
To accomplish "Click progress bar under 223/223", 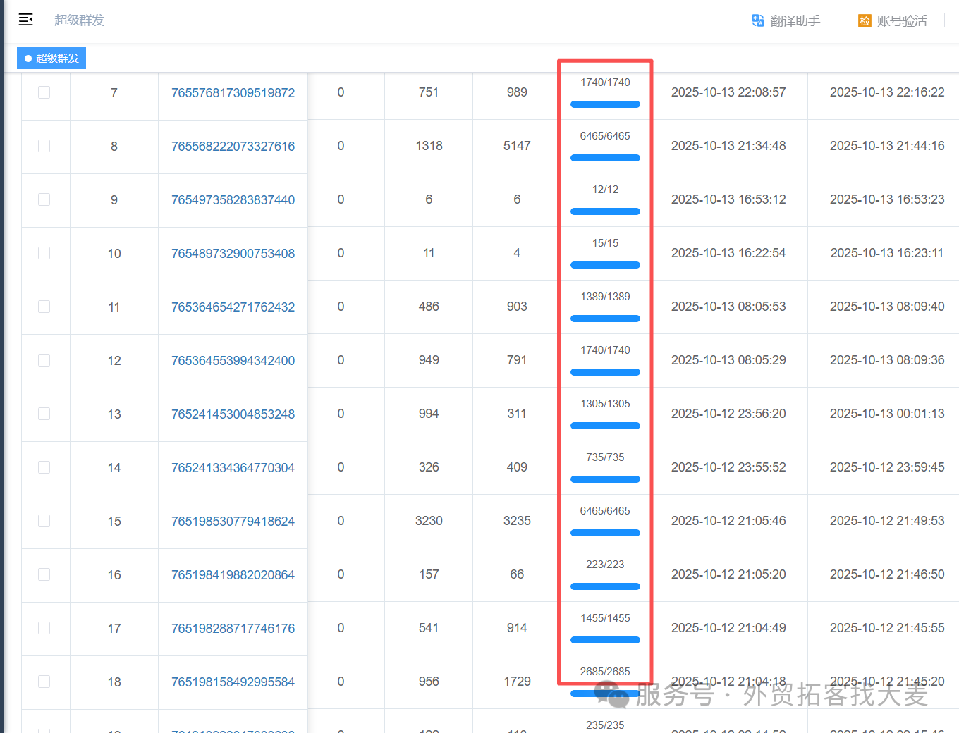I will coord(605,586).
